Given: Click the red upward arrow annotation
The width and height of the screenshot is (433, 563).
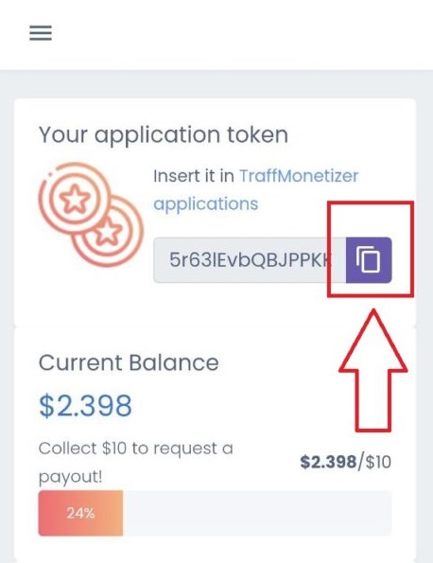Looking at the screenshot, I should (x=373, y=370).
